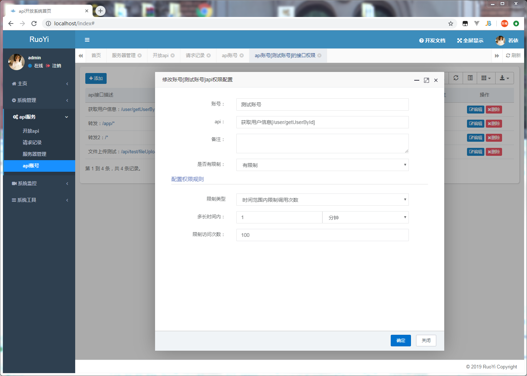Screen dimensions: 527x376
Task: Click the 确定 confirm button
Action: click(x=400, y=340)
